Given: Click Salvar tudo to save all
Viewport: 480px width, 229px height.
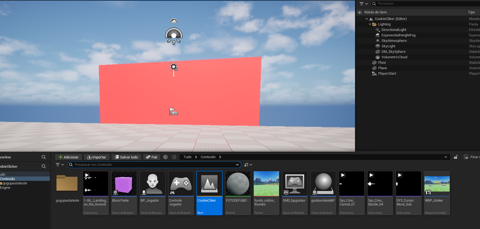Looking at the screenshot, I should click(x=126, y=157).
